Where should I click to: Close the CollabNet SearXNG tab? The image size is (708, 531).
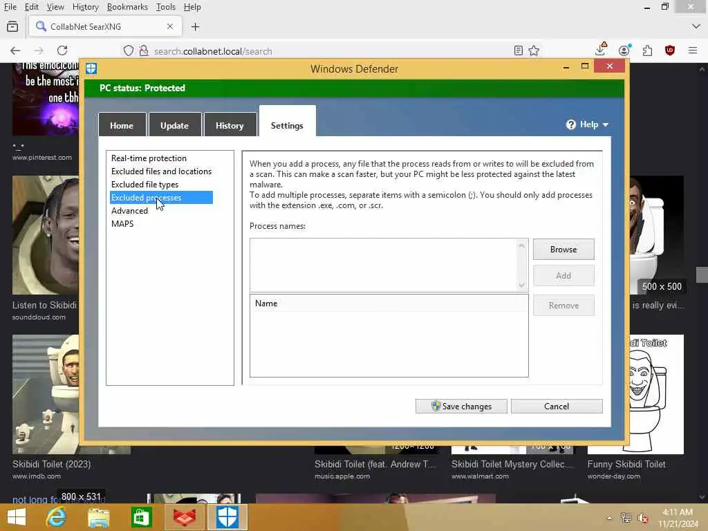click(x=170, y=27)
